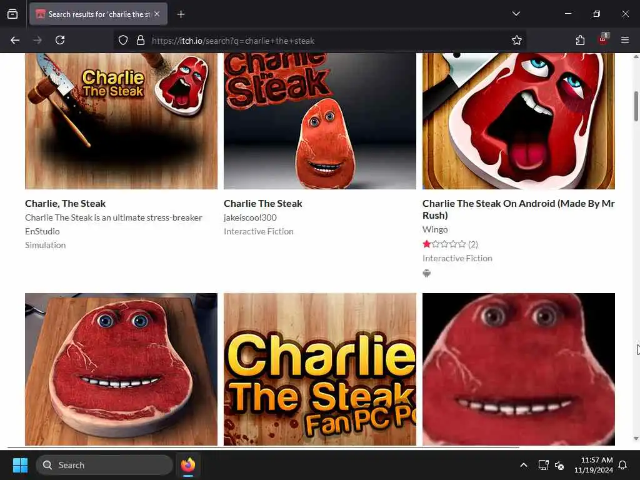This screenshot has width=640, height=480.
Task: Open the Firefox extensions puzzle icon
Action: click(580, 40)
